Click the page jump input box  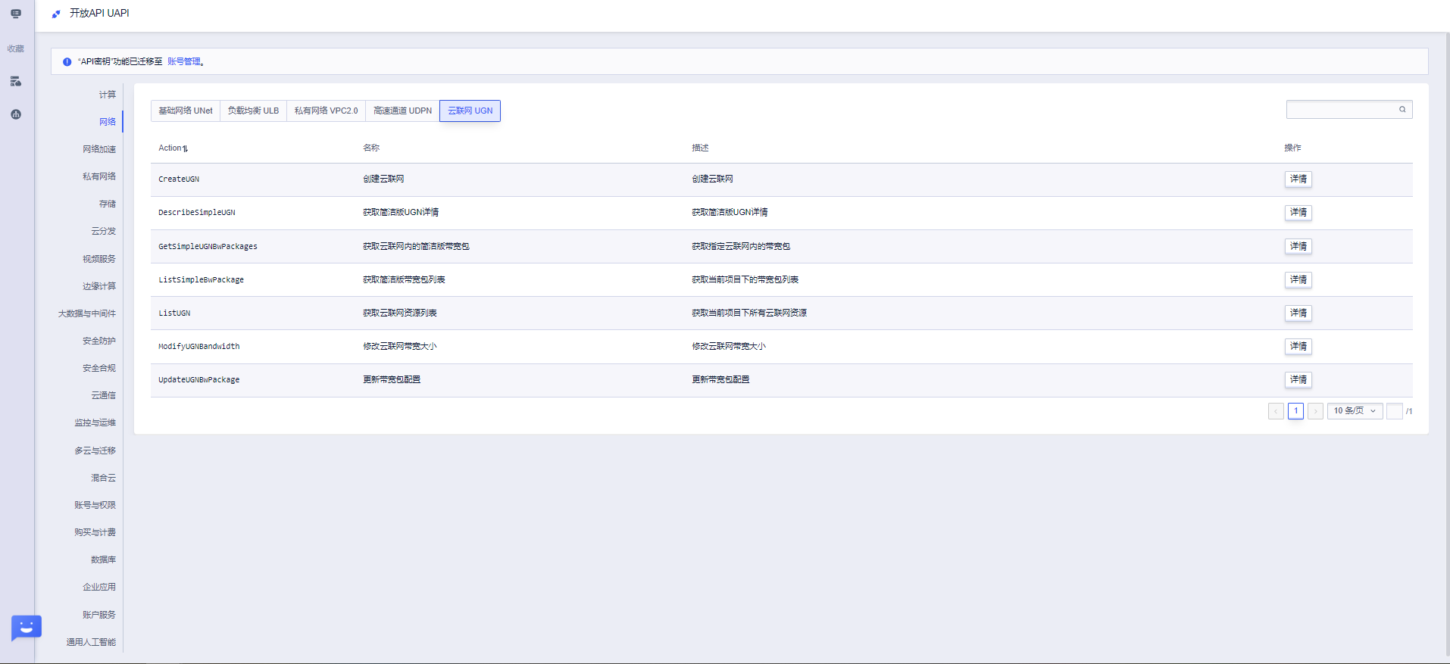tap(1394, 411)
